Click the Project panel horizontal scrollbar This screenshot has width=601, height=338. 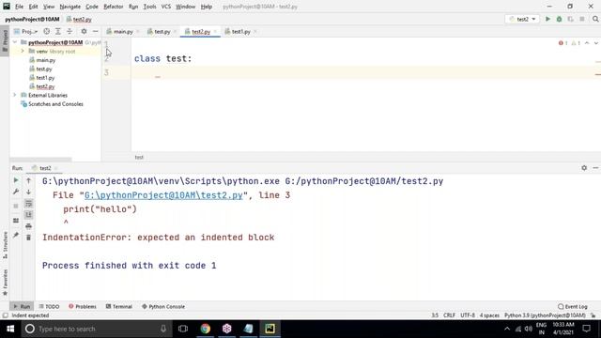tap(40, 160)
